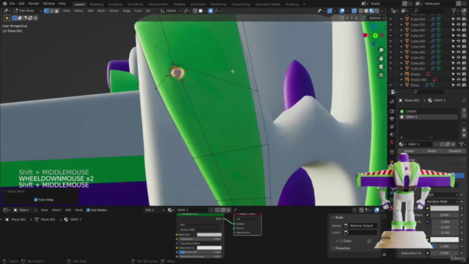This screenshot has width=469, height=264.
Task: Hide Cube.020 with its eye icon
Action: [458, 52]
